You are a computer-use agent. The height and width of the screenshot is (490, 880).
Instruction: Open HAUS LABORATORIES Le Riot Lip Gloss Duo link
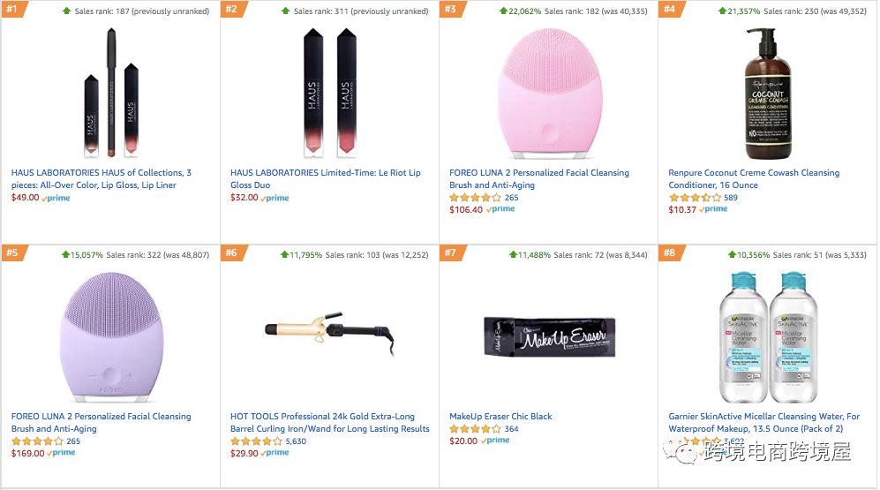[325, 179]
